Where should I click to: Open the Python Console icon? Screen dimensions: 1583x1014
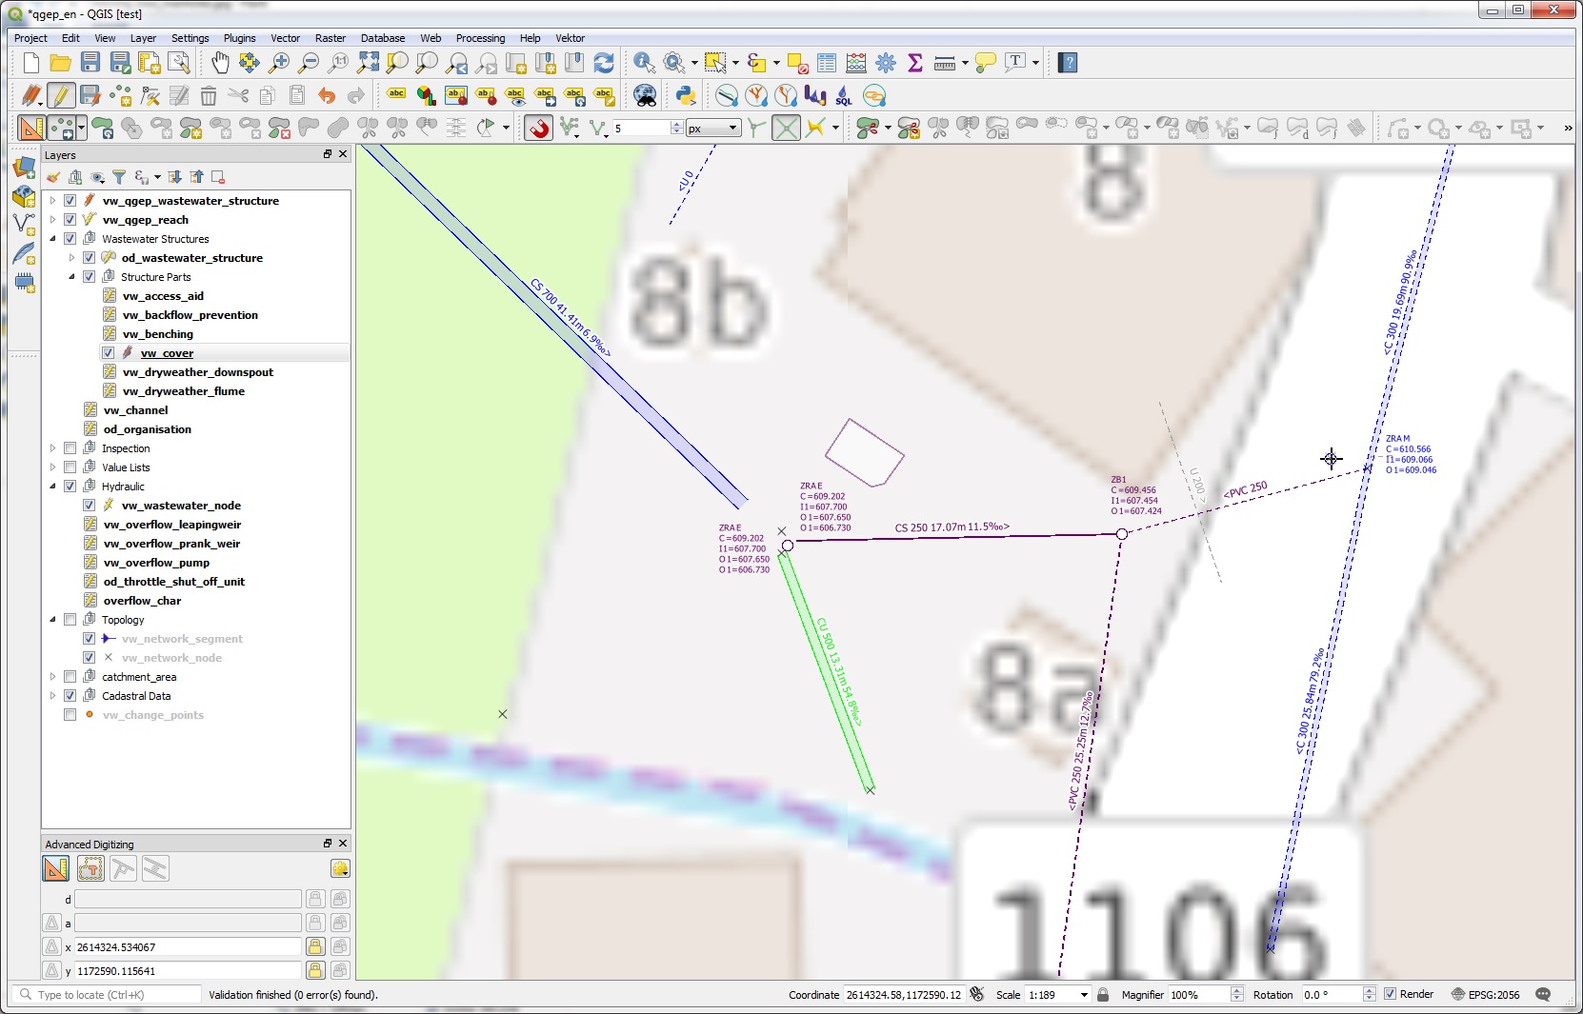pos(686,95)
